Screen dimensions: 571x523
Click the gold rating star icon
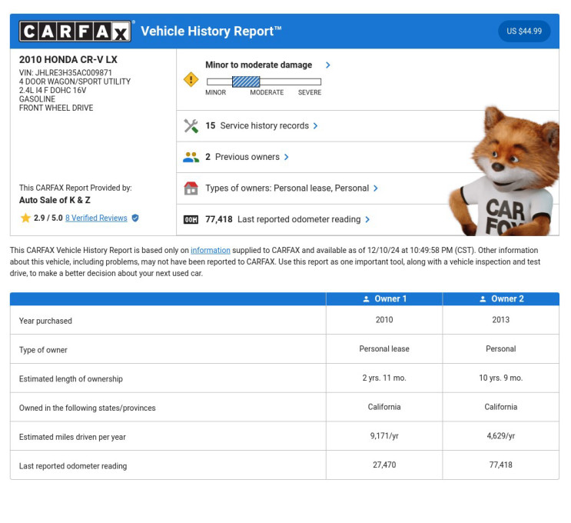click(x=25, y=218)
